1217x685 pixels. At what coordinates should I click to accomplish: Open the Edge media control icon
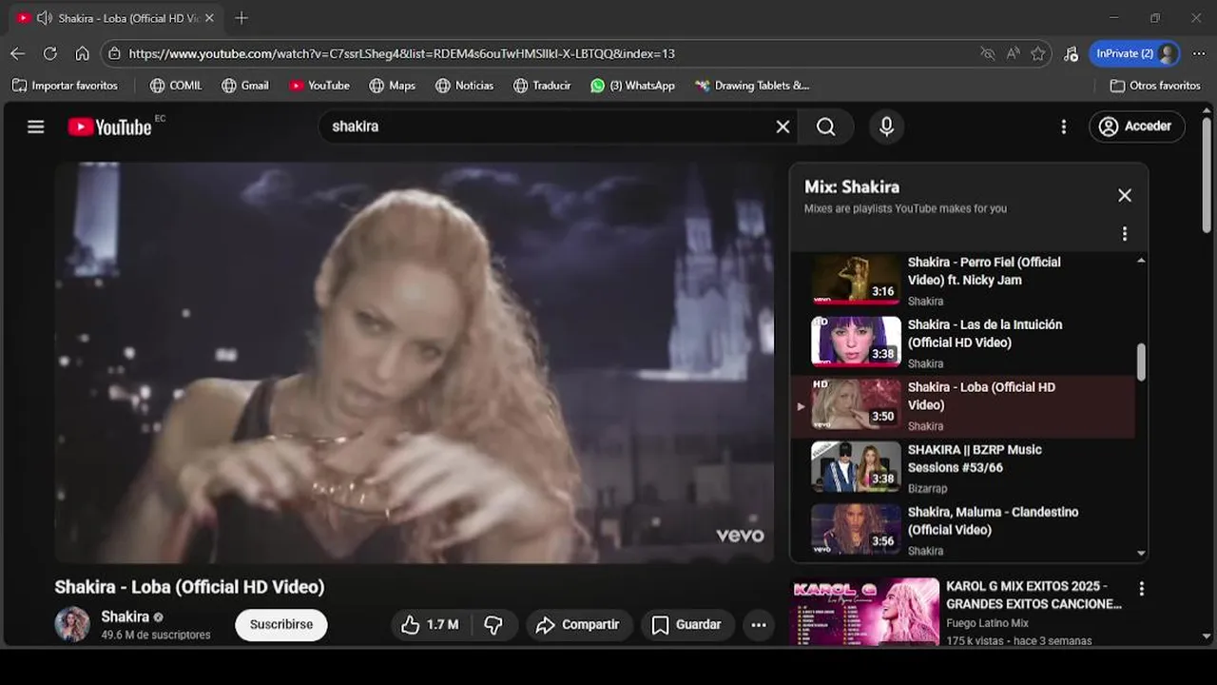(x=1072, y=53)
